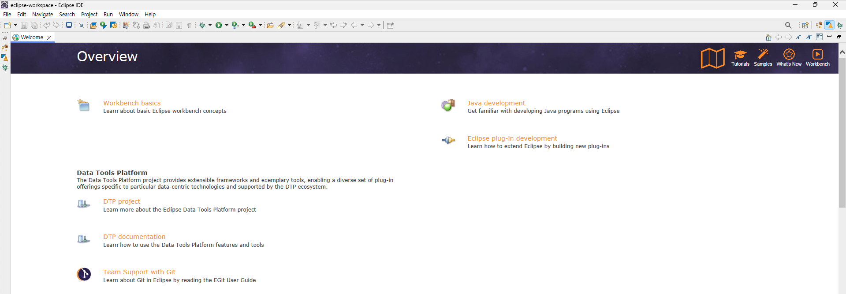Click the magnifier search icon at top right

788,25
